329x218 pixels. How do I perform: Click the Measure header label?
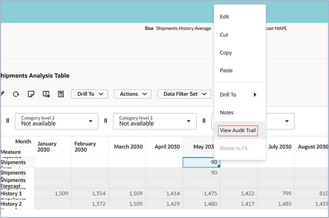tap(11, 152)
